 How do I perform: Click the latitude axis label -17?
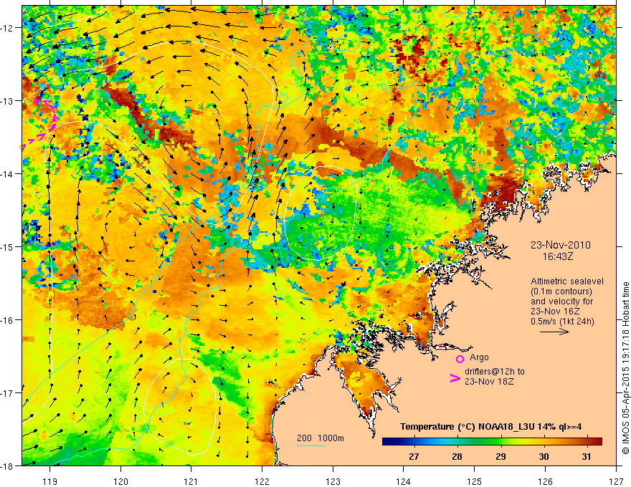[8, 392]
